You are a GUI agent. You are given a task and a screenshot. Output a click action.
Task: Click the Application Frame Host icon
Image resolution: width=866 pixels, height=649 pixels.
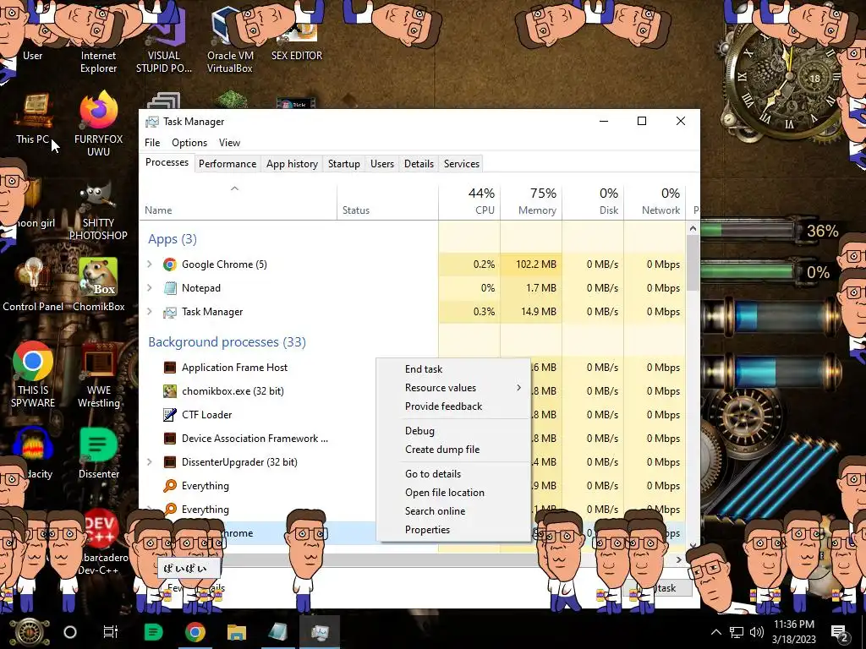pos(169,368)
